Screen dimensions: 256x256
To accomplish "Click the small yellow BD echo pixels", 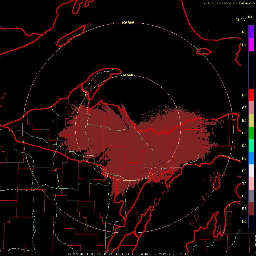I will [145, 166].
